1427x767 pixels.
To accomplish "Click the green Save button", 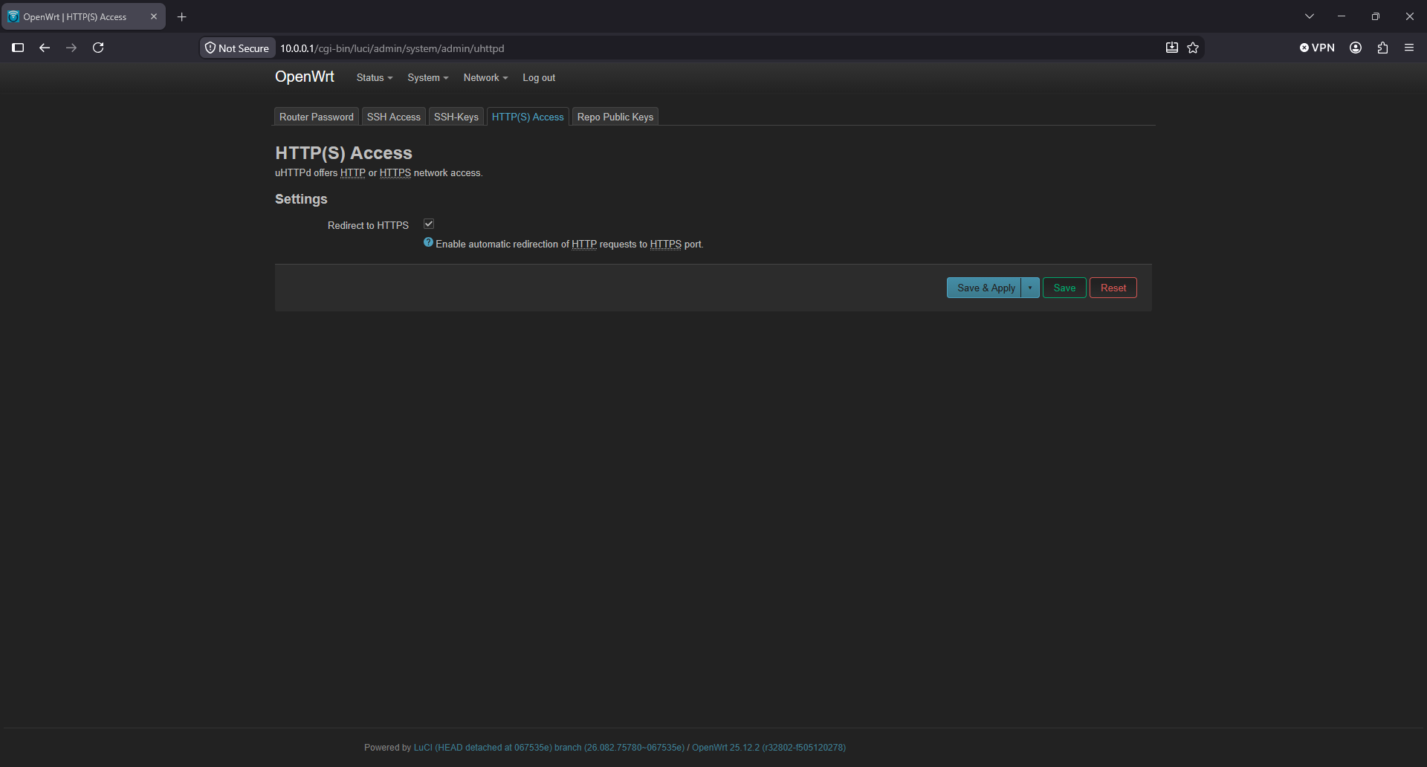I will pyautogui.click(x=1064, y=288).
